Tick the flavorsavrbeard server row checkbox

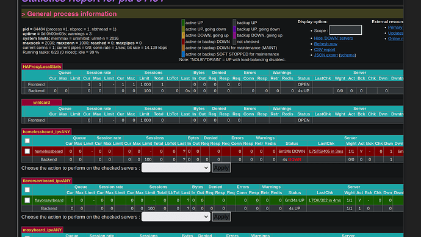pos(27,200)
